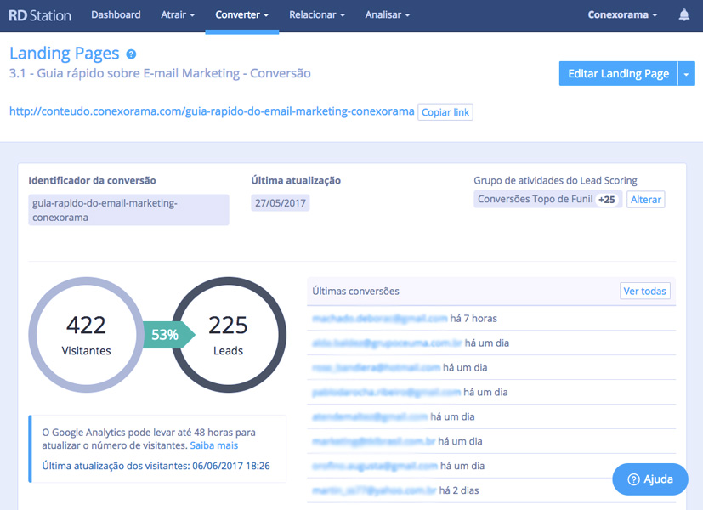Viewport: 703px width, 510px height.
Task: Click Alterar for the Lead Scoring group
Action: (x=645, y=200)
